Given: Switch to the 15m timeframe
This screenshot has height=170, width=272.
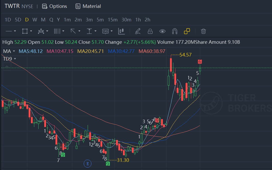Looking at the screenshot, I should pos(112,20).
